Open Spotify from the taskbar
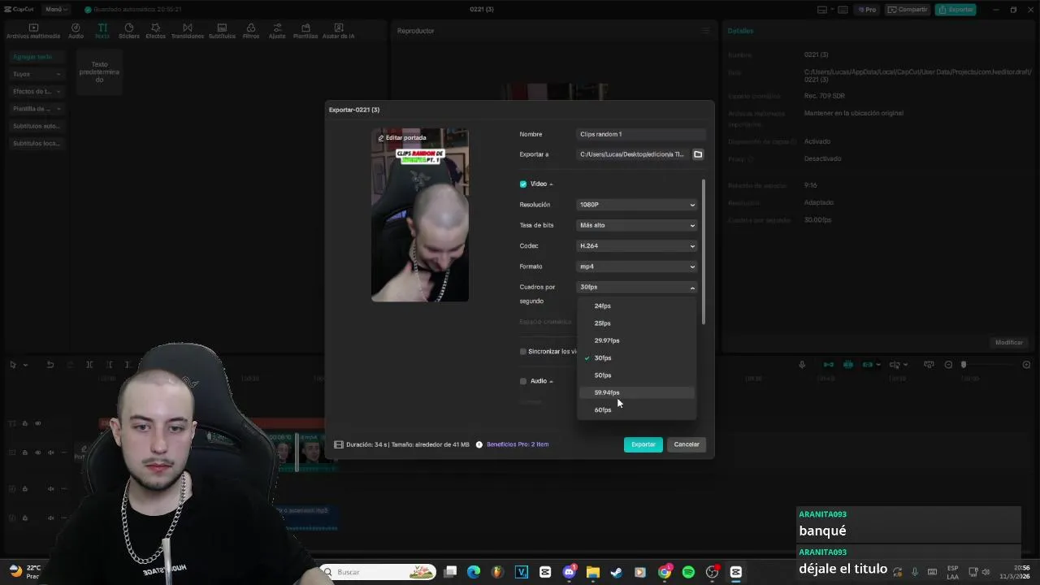 (688, 572)
